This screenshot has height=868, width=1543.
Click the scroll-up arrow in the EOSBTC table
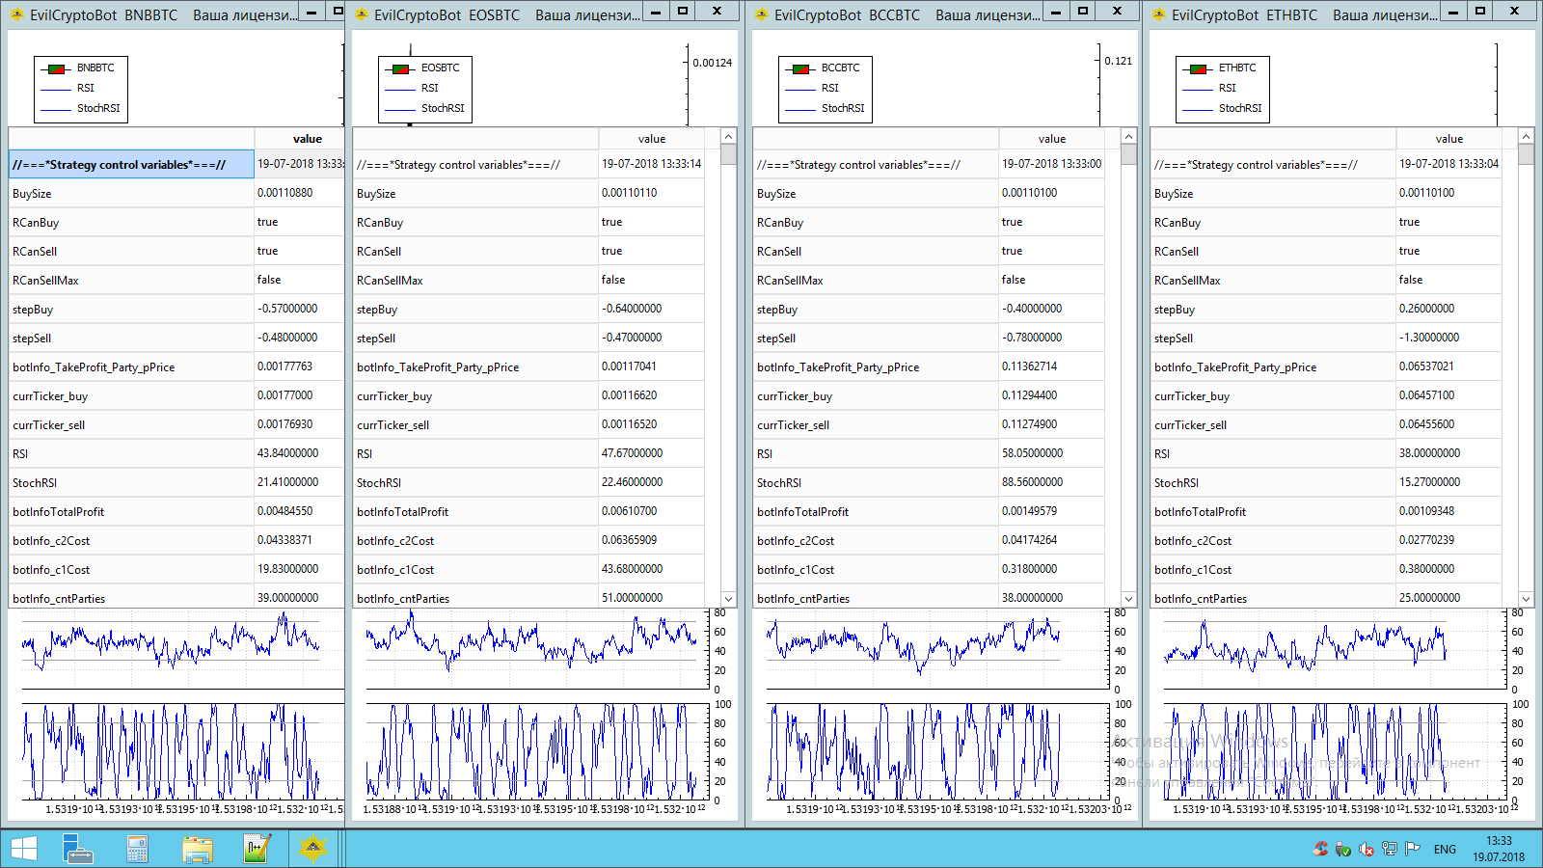point(728,136)
